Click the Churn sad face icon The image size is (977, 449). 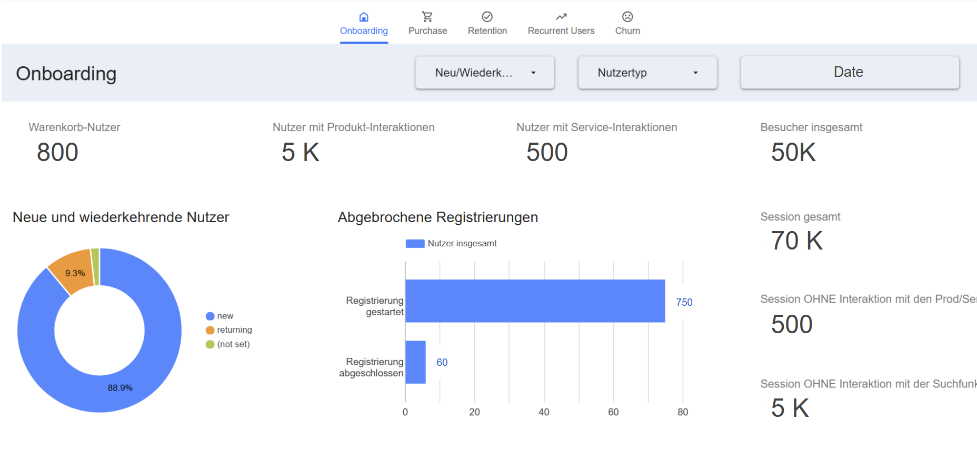627,17
